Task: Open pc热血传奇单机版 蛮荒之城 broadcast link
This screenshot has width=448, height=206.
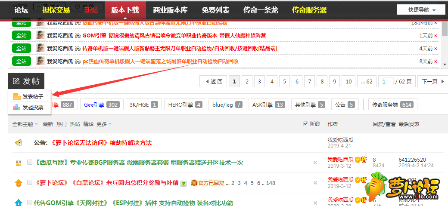Action: tap(160, 61)
